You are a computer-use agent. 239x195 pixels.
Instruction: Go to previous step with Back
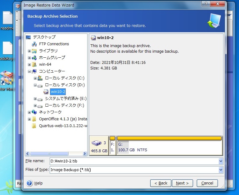161,183
